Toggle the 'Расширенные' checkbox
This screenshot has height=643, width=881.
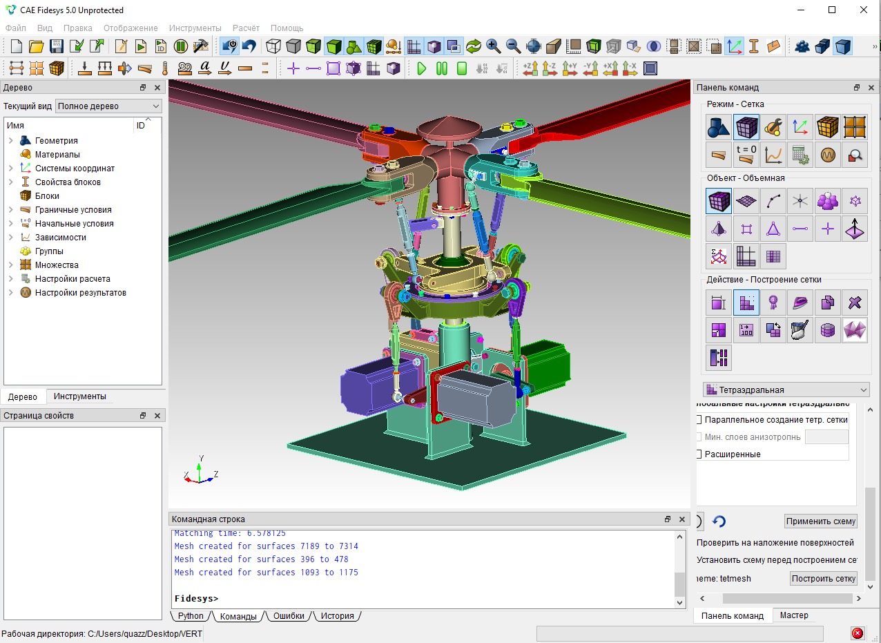point(699,454)
